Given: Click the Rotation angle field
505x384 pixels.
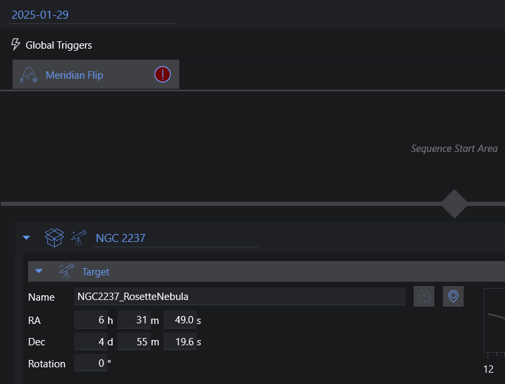Looking at the screenshot, I should (x=91, y=363).
